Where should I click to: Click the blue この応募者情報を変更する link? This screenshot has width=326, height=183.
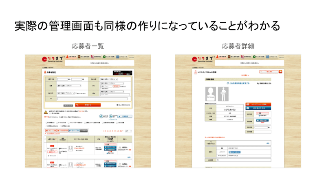pyautogui.click(x=239, y=83)
